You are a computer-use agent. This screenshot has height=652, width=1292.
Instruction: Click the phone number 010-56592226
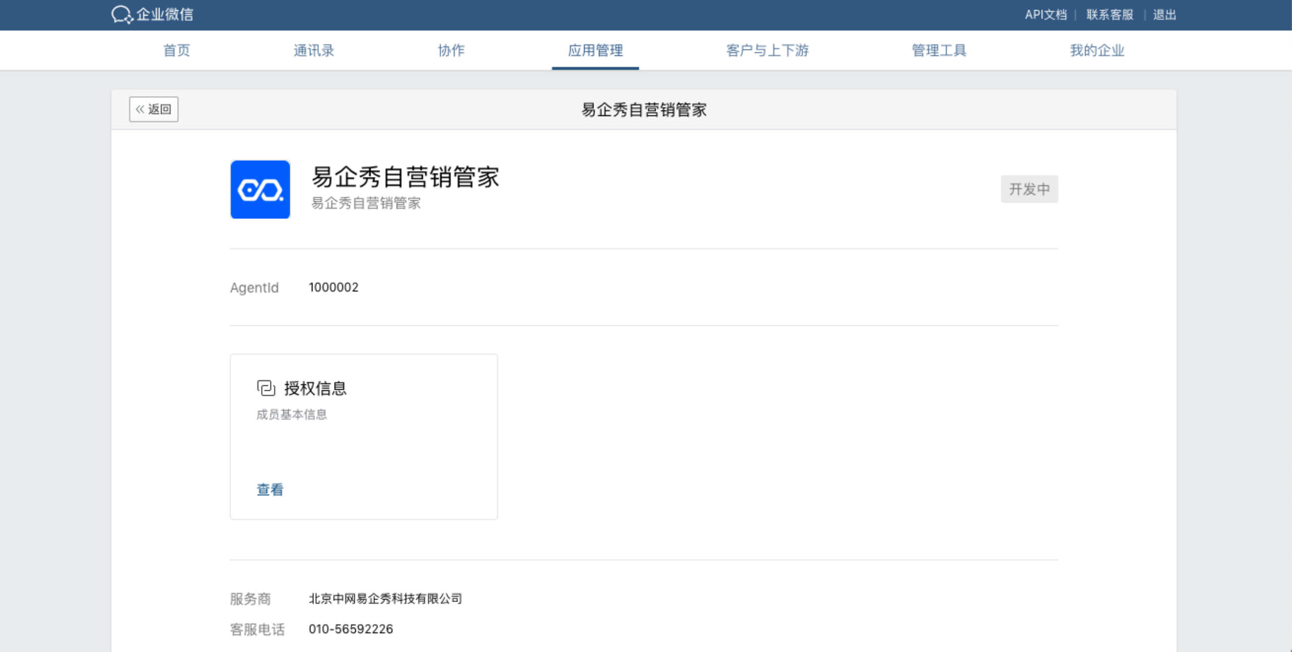tap(351, 629)
